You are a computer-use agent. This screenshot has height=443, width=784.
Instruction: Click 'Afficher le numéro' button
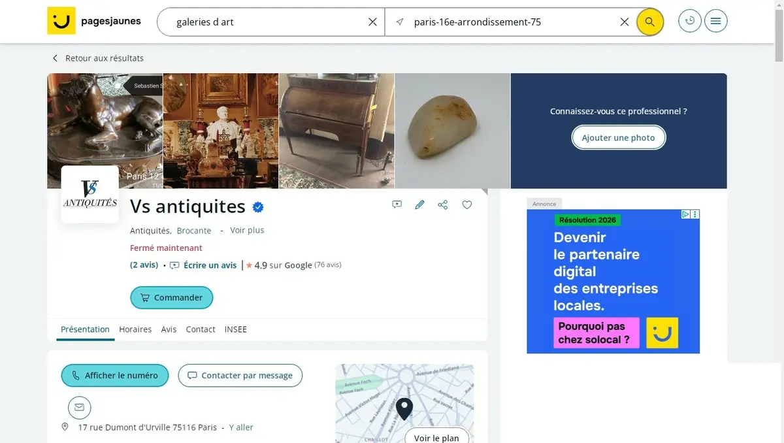point(115,376)
